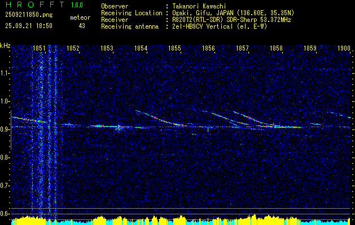Click the 0.8 kHz frequency label

click(x=5, y=157)
